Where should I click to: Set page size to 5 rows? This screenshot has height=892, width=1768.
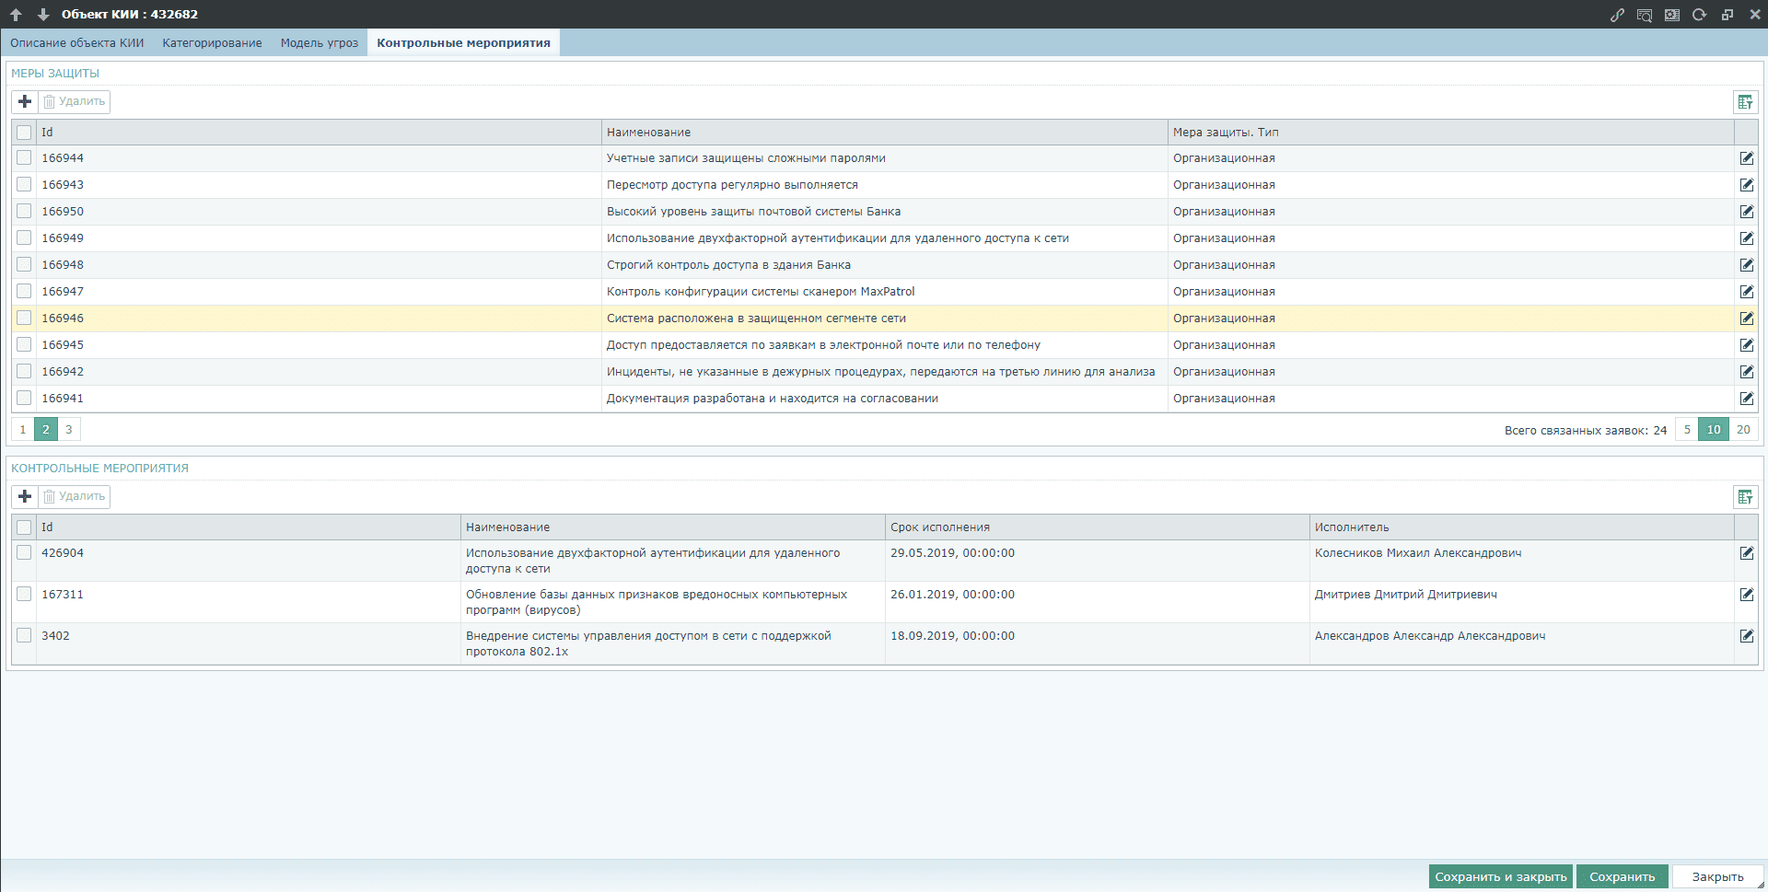point(1687,430)
